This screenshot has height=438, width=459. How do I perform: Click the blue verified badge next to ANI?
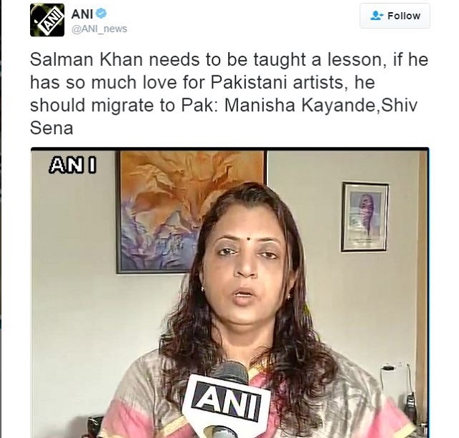tap(101, 14)
